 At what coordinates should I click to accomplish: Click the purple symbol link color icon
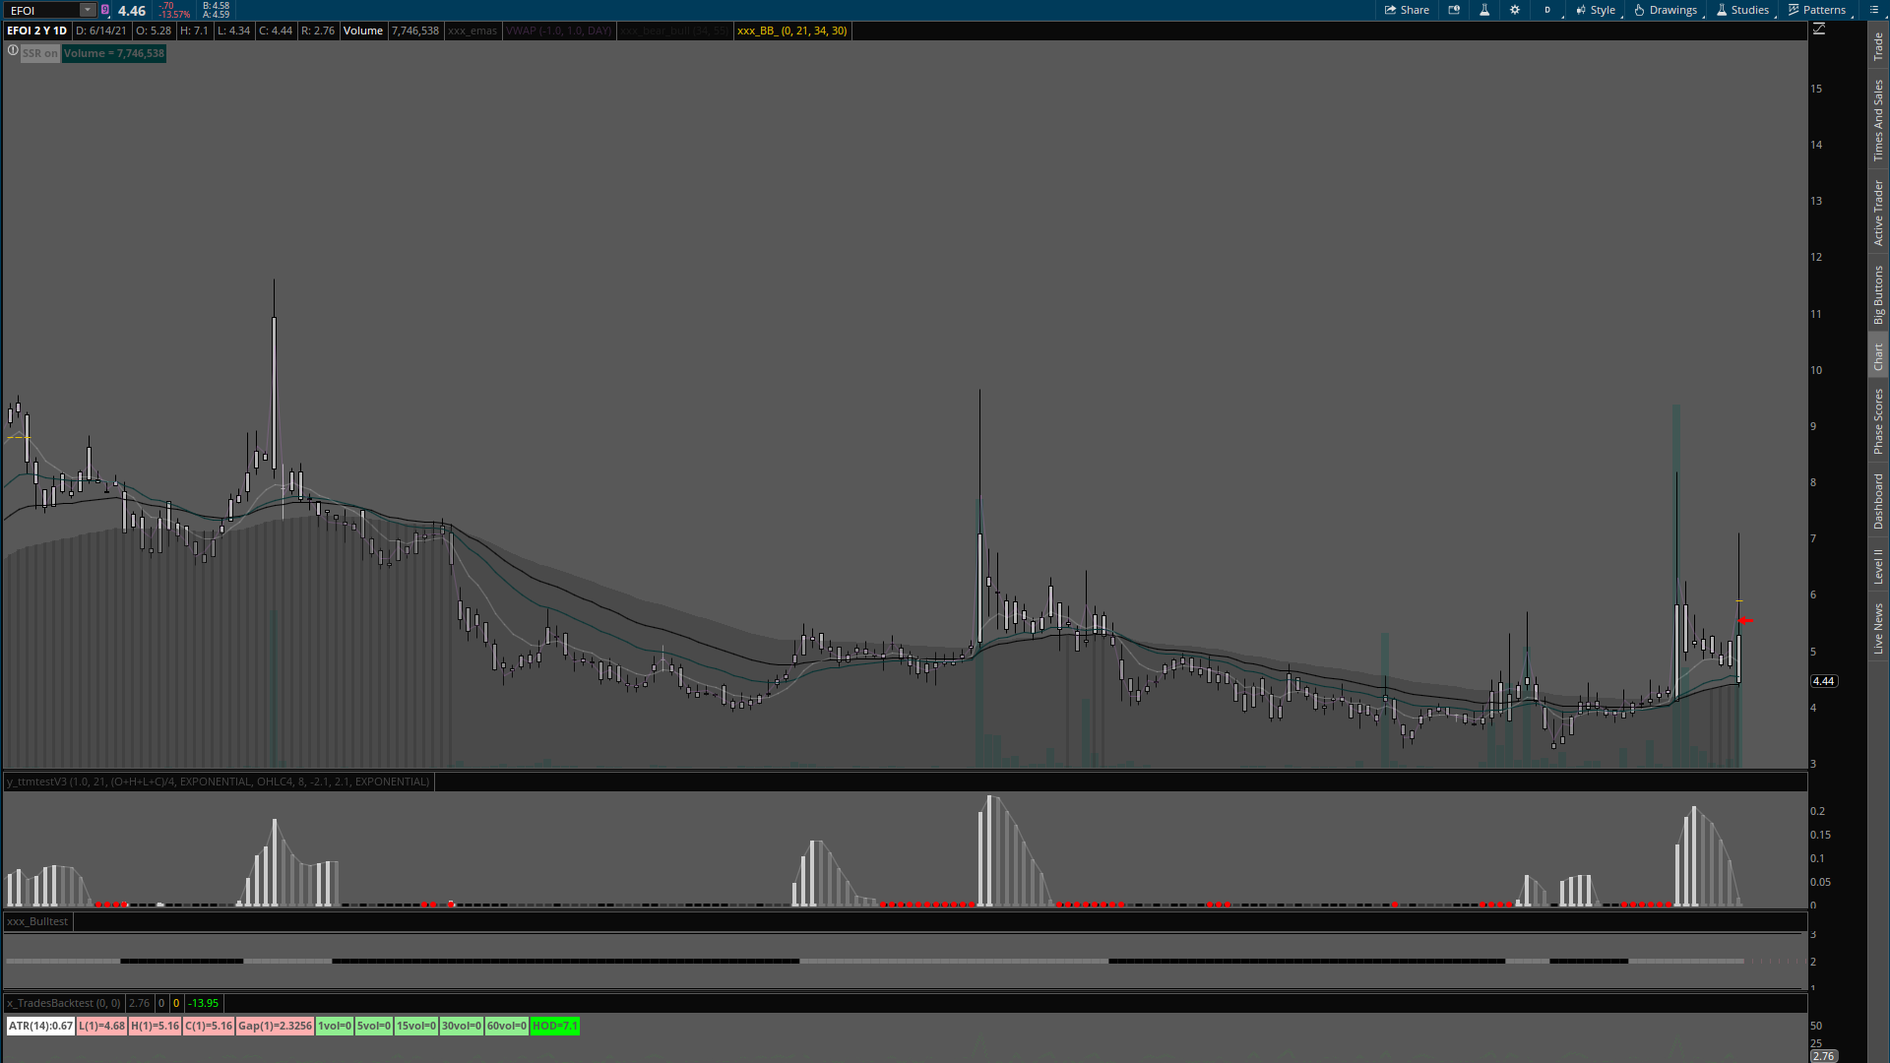click(x=105, y=10)
